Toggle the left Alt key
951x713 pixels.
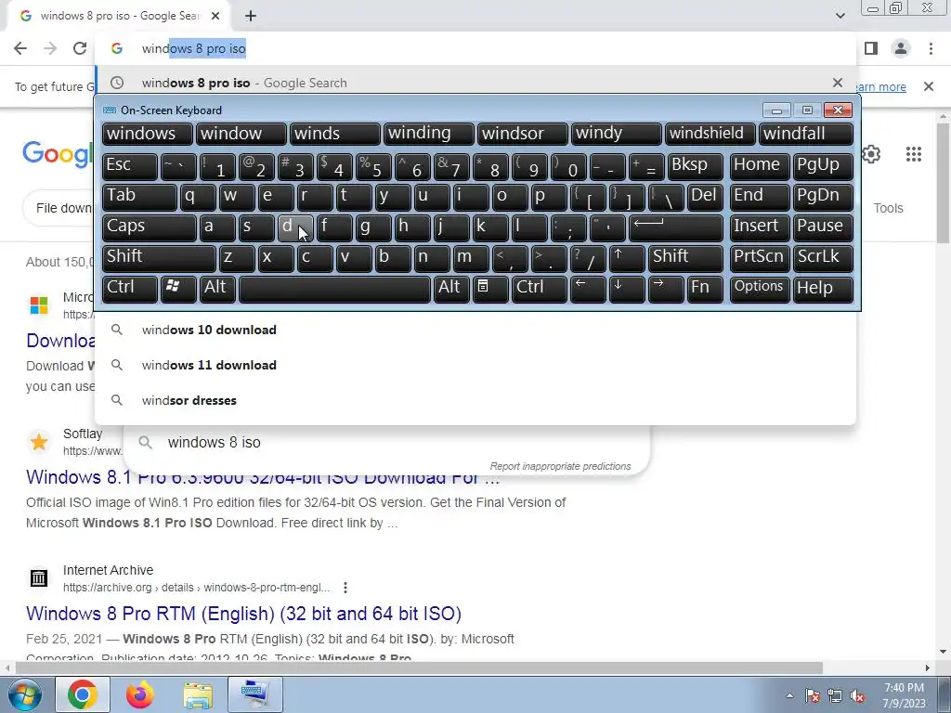pyautogui.click(x=217, y=289)
